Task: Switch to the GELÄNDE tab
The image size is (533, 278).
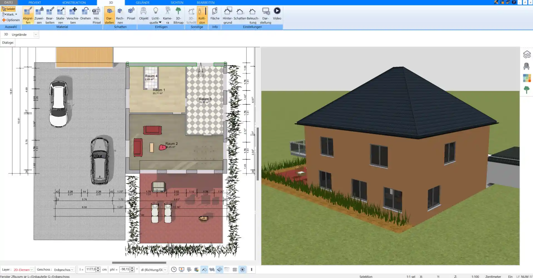Action: (143, 2)
